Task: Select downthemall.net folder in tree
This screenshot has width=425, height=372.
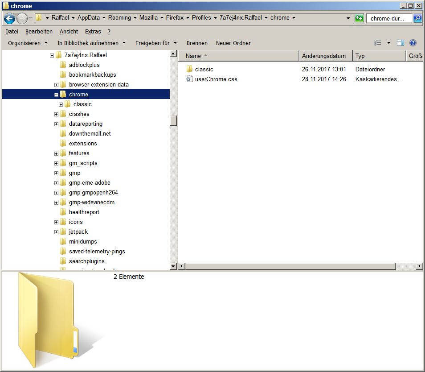Action: tap(90, 133)
